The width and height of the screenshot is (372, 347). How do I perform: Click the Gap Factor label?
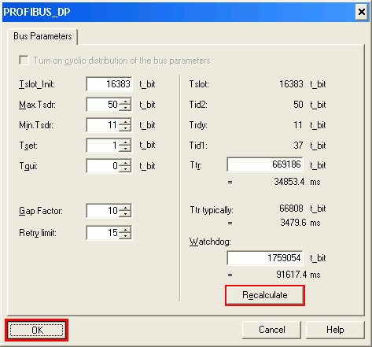pos(41,211)
